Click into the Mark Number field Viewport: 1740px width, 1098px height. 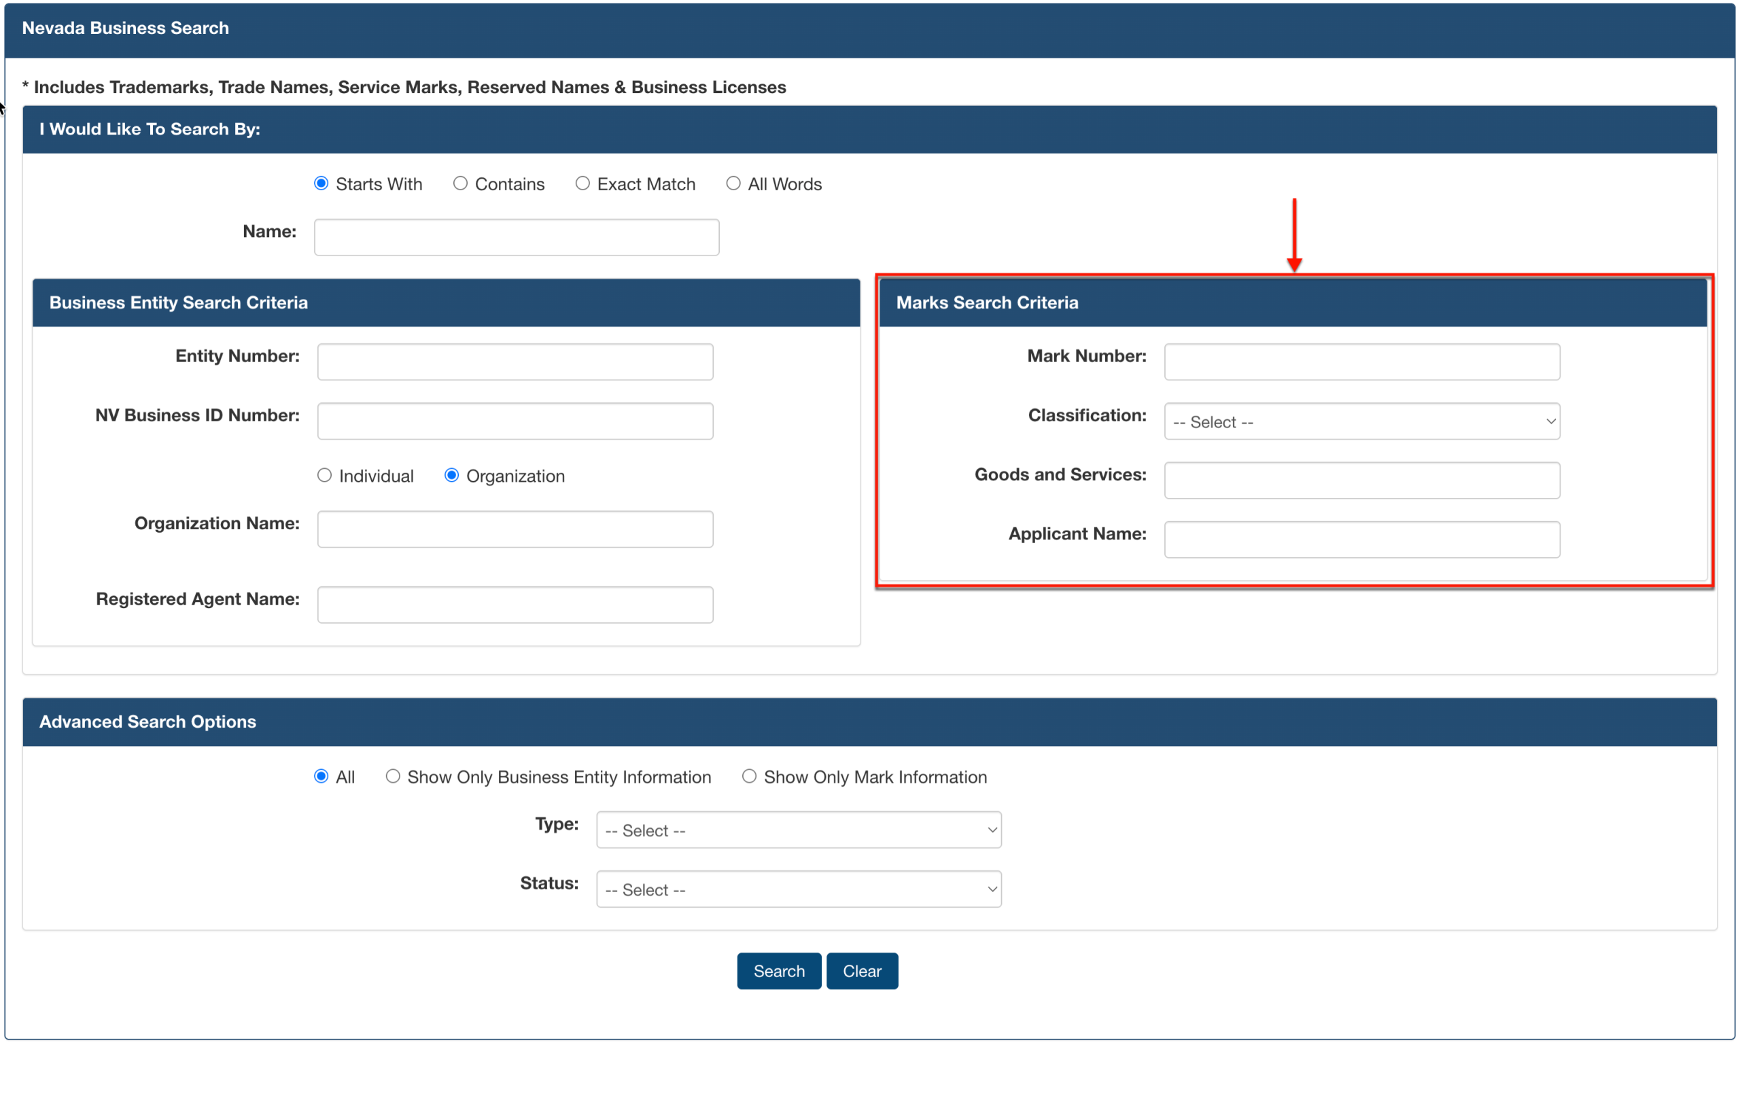click(x=1362, y=362)
